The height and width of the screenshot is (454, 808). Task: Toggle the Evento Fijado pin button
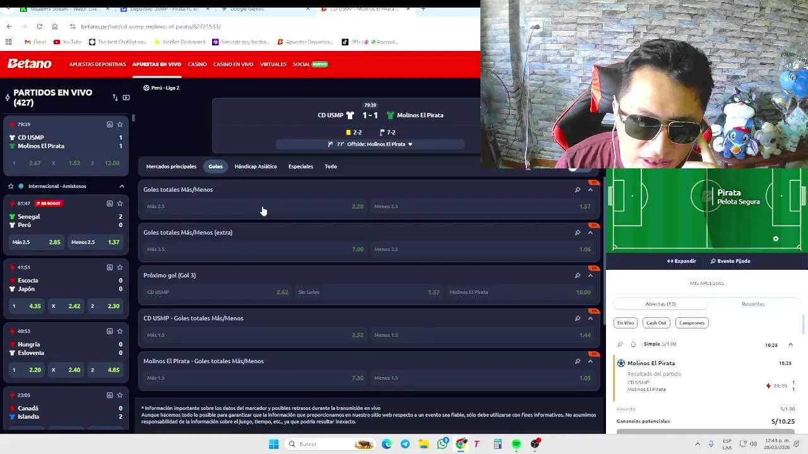pyautogui.click(x=730, y=261)
